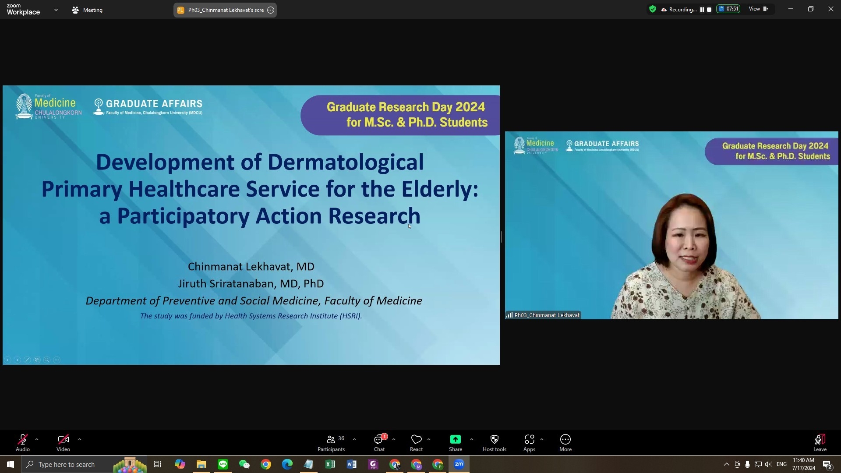Click the Windows taskbar search box
This screenshot has width=841, height=473.
[x=67, y=464]
